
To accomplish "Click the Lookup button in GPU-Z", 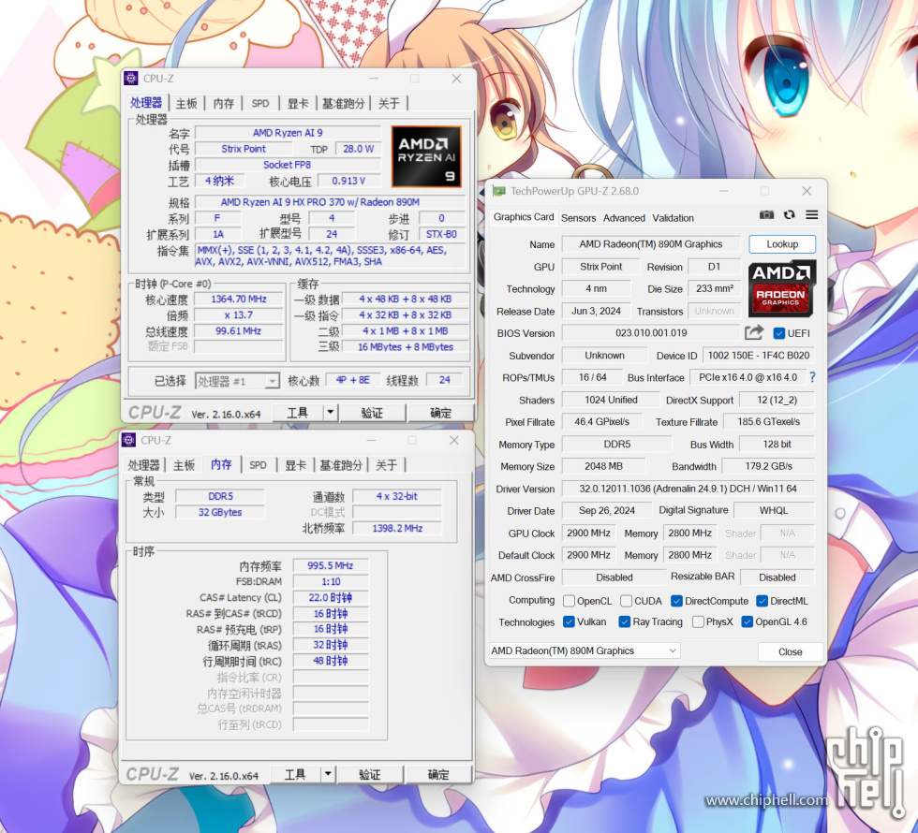I will [x=782, y=244].
